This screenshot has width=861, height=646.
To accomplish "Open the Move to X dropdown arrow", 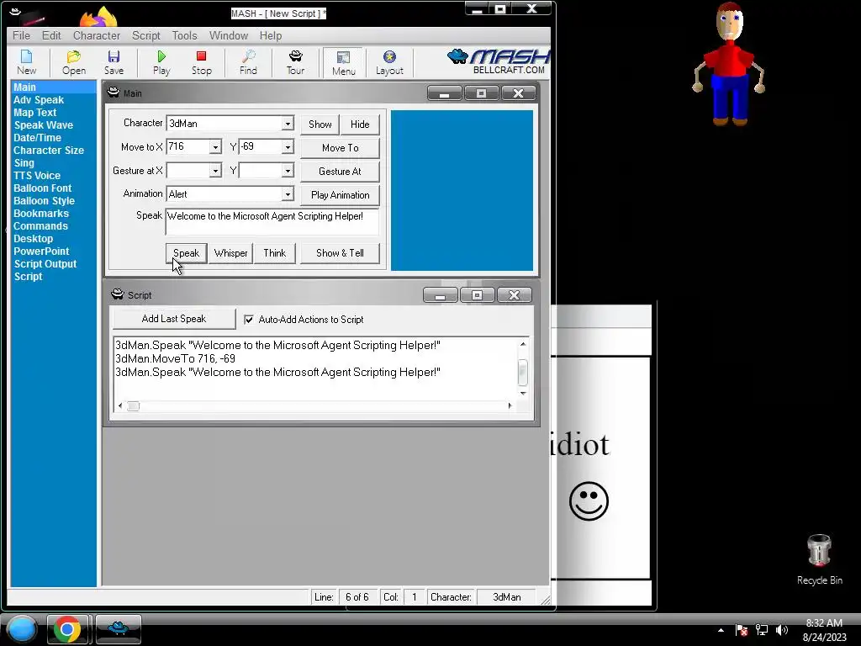I will coord(215,146).
